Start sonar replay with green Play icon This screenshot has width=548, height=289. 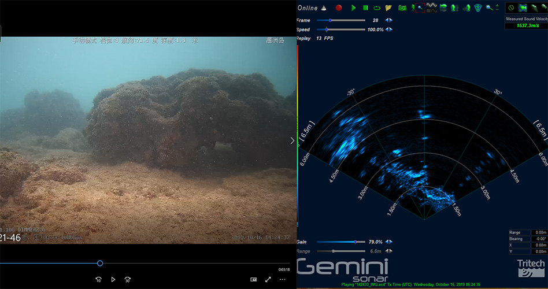point(353,8)
